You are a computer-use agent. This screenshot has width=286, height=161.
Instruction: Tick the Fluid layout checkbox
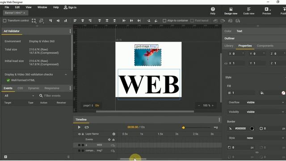coord(192,21)
